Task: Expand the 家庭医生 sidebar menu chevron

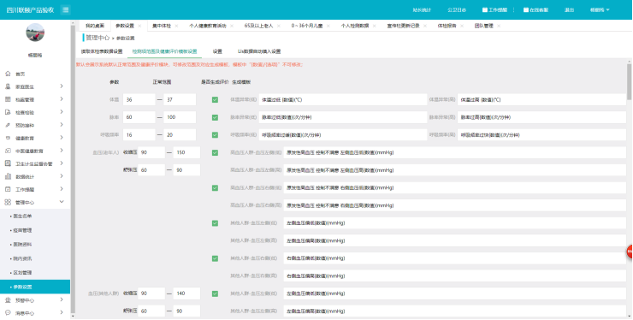Action: click(x=62, y=86)
